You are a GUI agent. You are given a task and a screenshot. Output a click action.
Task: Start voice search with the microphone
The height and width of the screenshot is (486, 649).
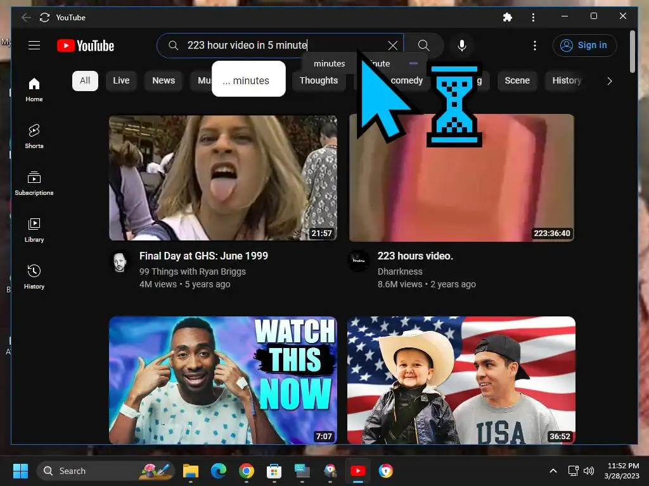tap(462, 46)
